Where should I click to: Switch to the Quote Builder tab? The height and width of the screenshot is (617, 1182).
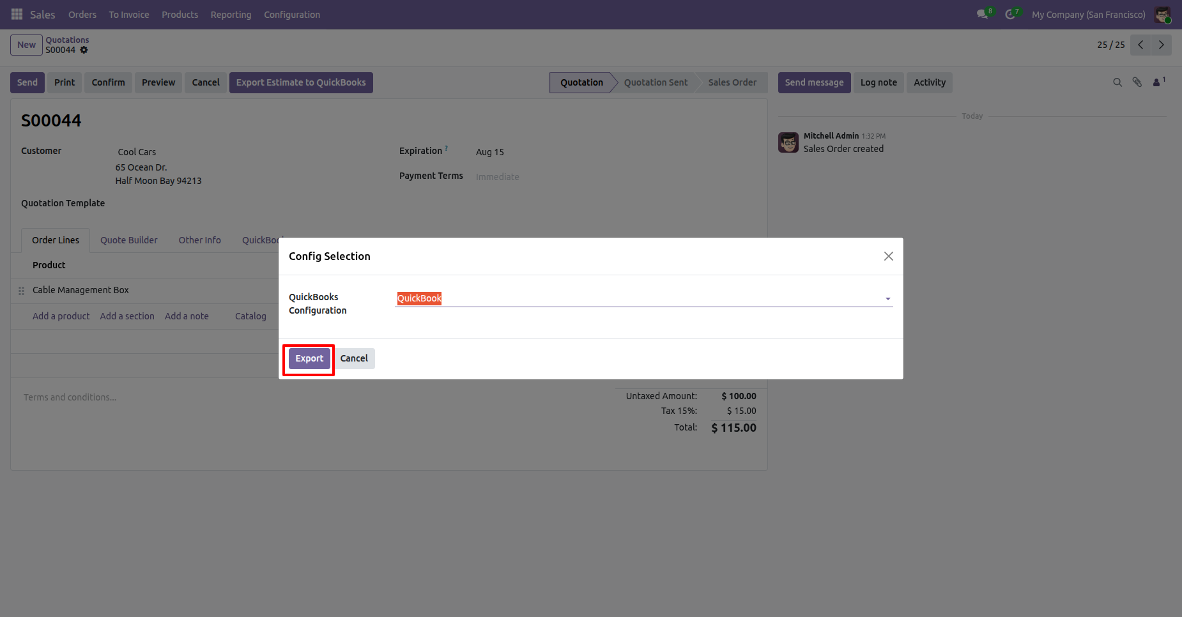129,240
